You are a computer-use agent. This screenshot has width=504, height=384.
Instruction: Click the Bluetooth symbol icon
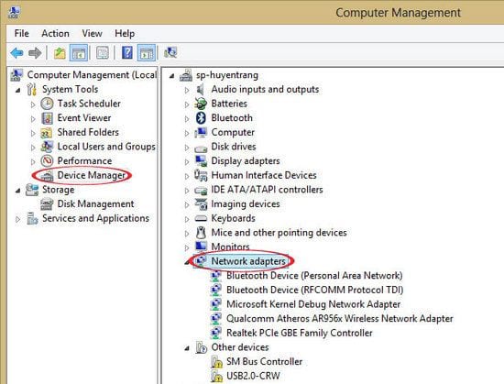click(201, 118)
